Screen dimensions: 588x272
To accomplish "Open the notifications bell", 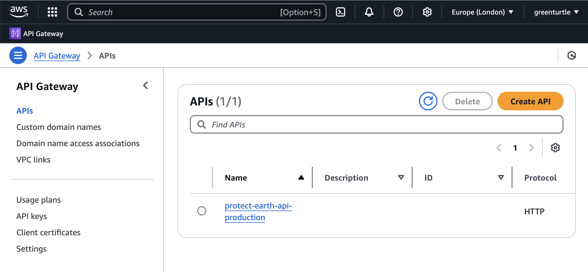I will pos(369,12).
